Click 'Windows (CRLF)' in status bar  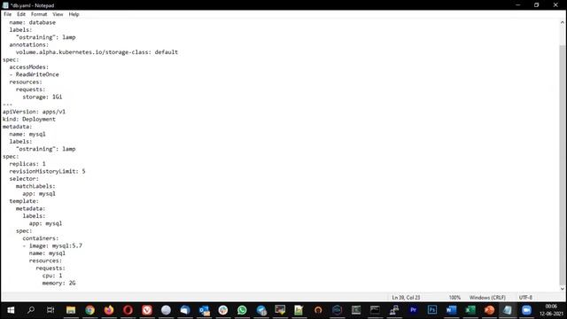point(487,298)
